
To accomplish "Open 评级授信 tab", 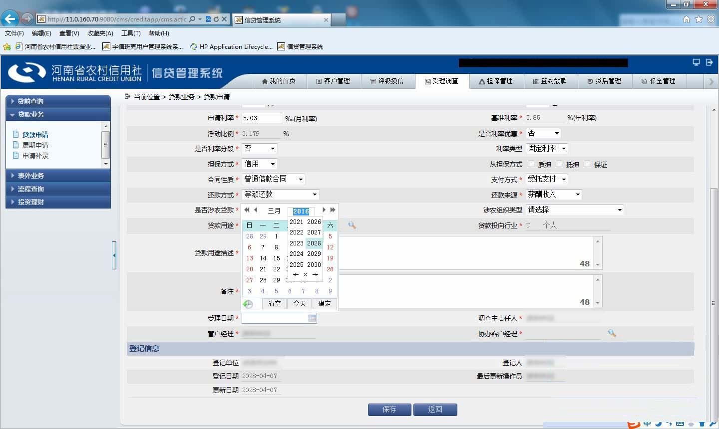I will coord(387,81).
